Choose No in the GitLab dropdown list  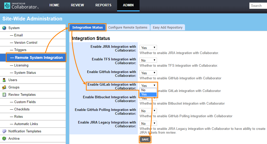click(148, 90)
